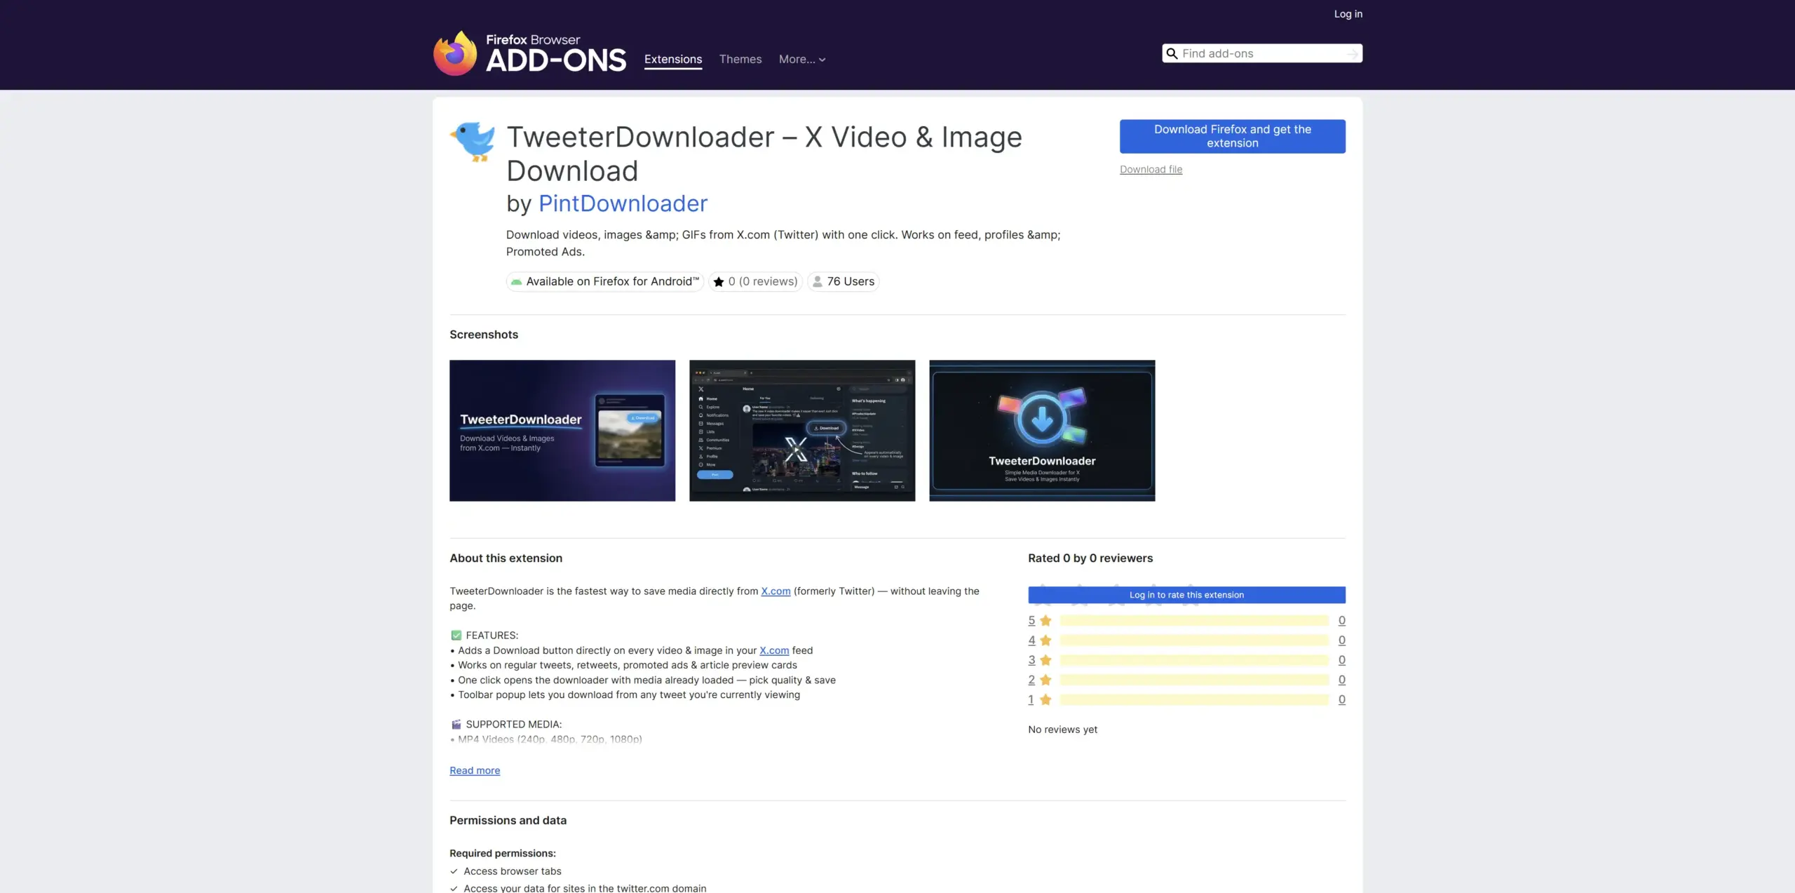This screenshot has width=1795, height=893.
Task: Click checkmark beside Access browser tabs
Action: [454, 872]
